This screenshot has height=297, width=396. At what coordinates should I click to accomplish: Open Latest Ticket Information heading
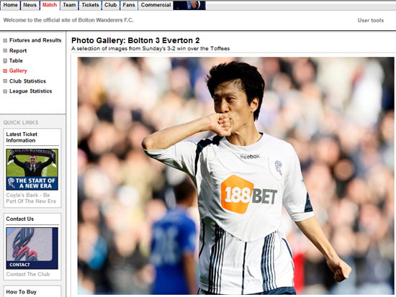[22, 137]
